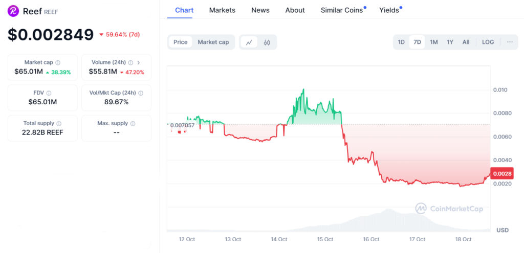Click the Volume (24h) info icon

130,62
